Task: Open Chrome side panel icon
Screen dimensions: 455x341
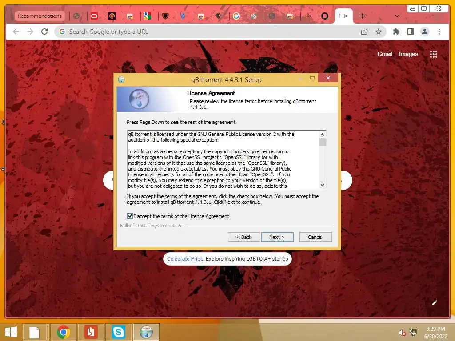Action: point(410,32)
